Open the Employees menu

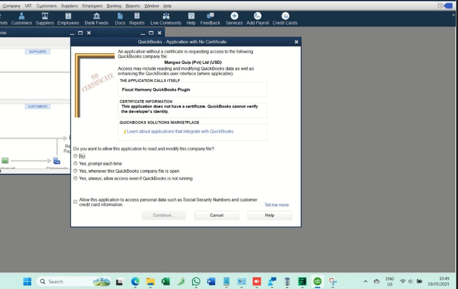[x=92, y=6]
